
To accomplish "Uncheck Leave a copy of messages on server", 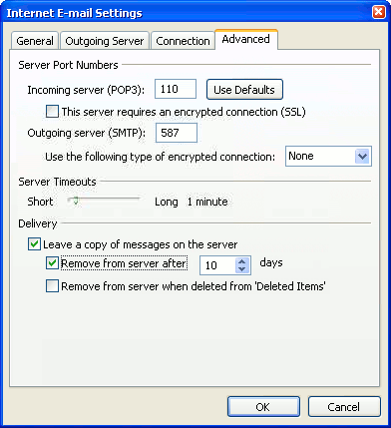I will click(34, 244).
